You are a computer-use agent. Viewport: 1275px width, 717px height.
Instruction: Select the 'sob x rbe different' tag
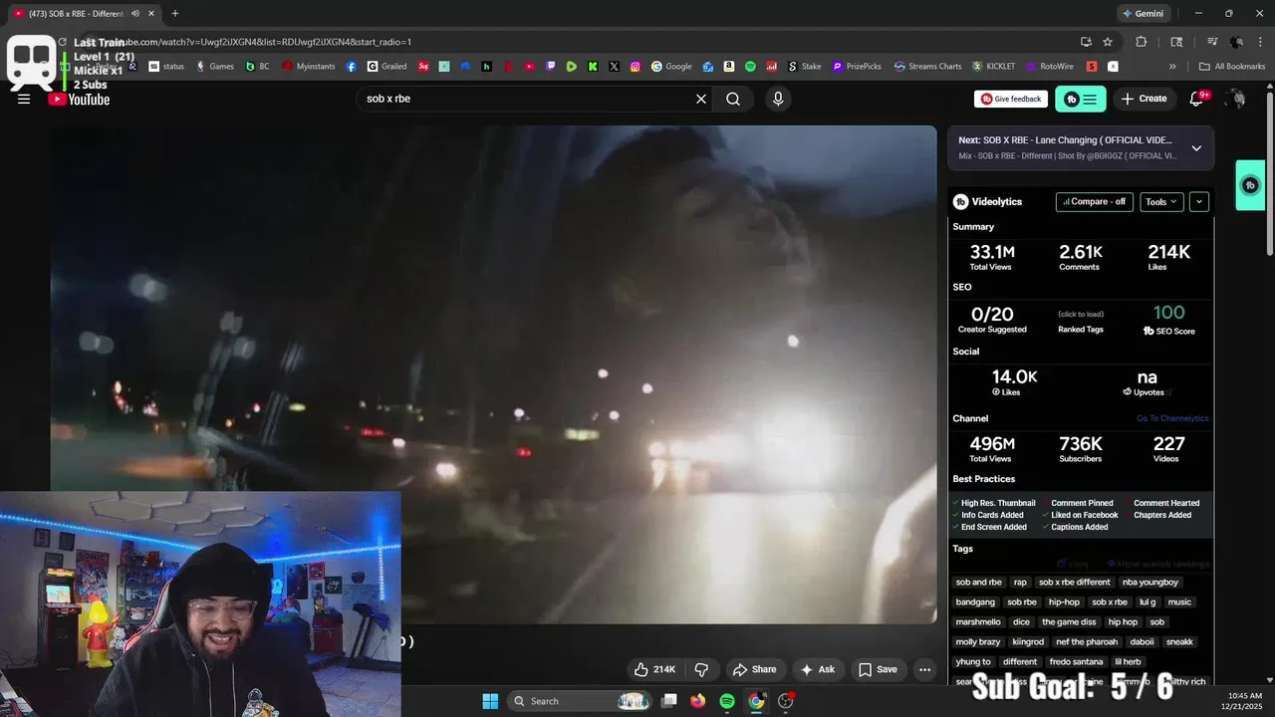(x=1074, y=583)
